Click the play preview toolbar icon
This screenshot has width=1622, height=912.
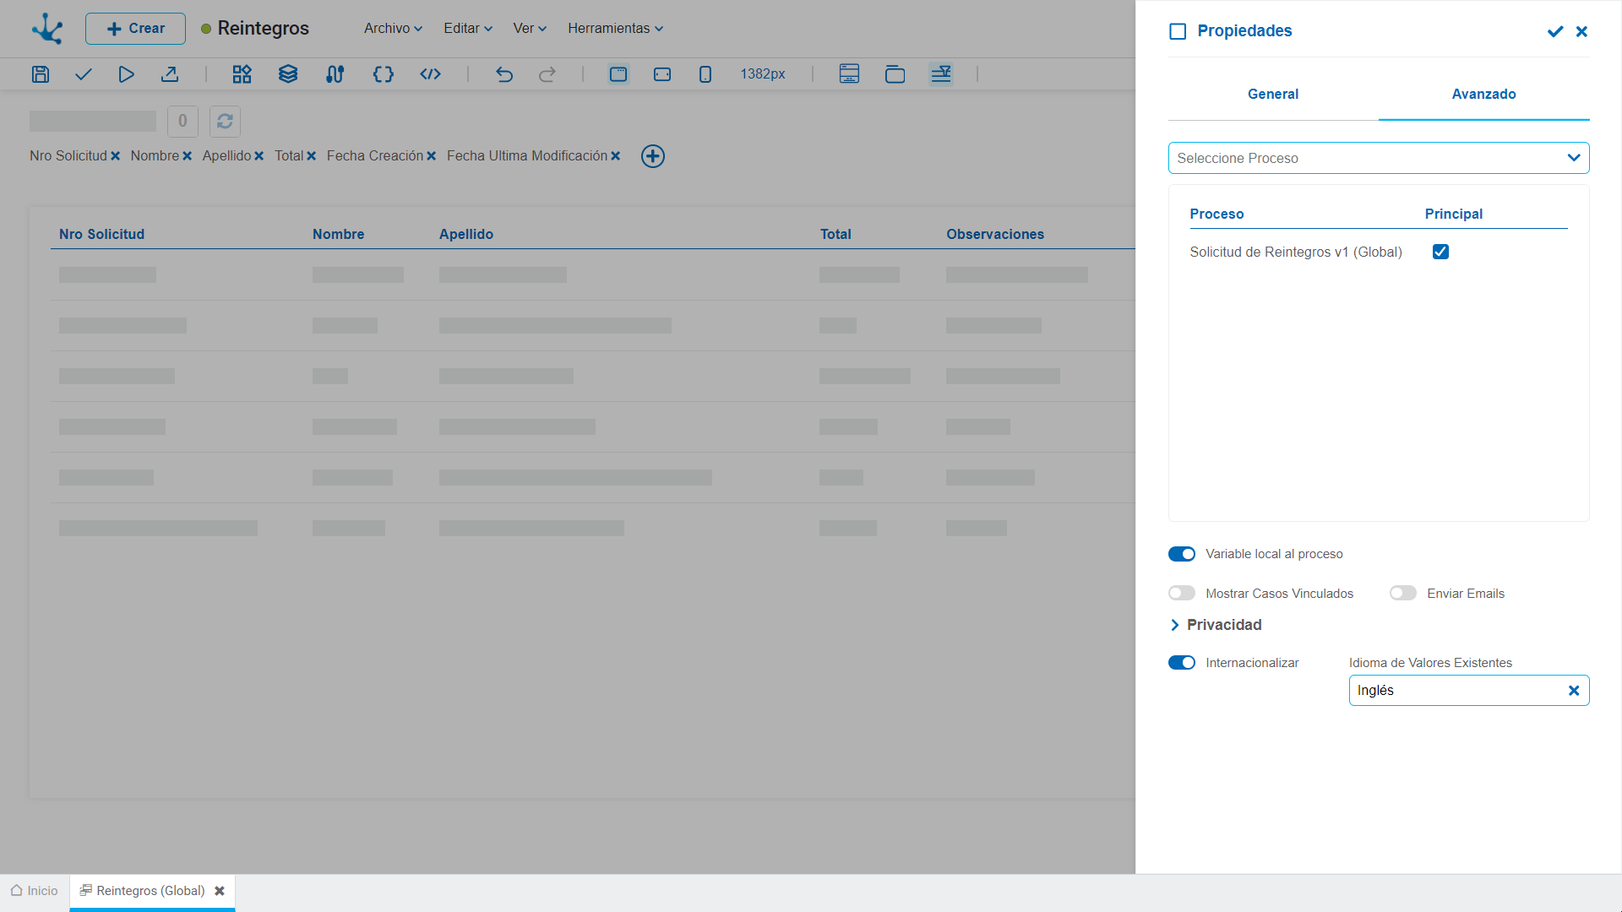click(126, 74)
